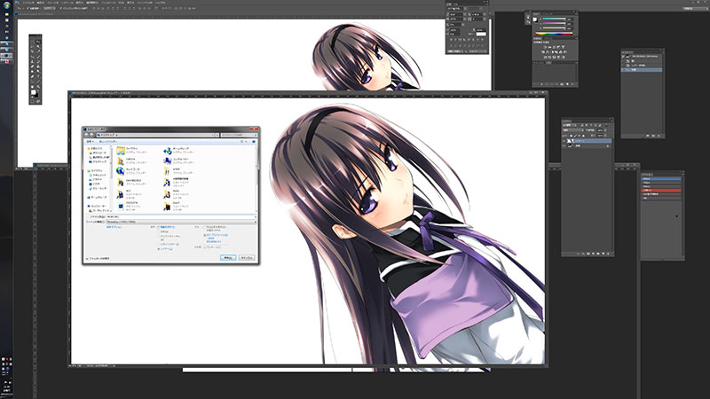The image size is (710, 399).
Task: Toggle the Thumbnail checkbox in save dialog
Action: pyautogui.click(x=205, y=247)
